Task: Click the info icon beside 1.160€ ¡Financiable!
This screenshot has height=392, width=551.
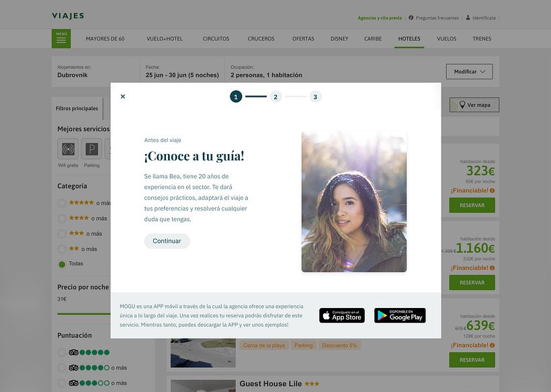Action: point(492,268)
